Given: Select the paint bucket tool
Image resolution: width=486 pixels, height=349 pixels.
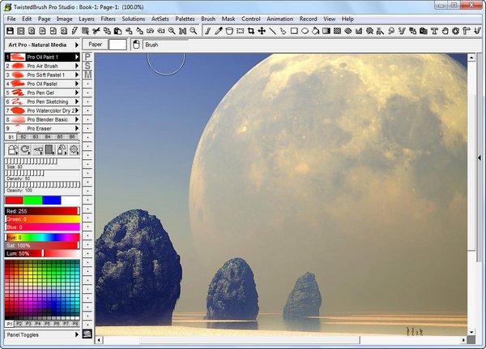Looking at the screenshot, I should tap(229, 31).
